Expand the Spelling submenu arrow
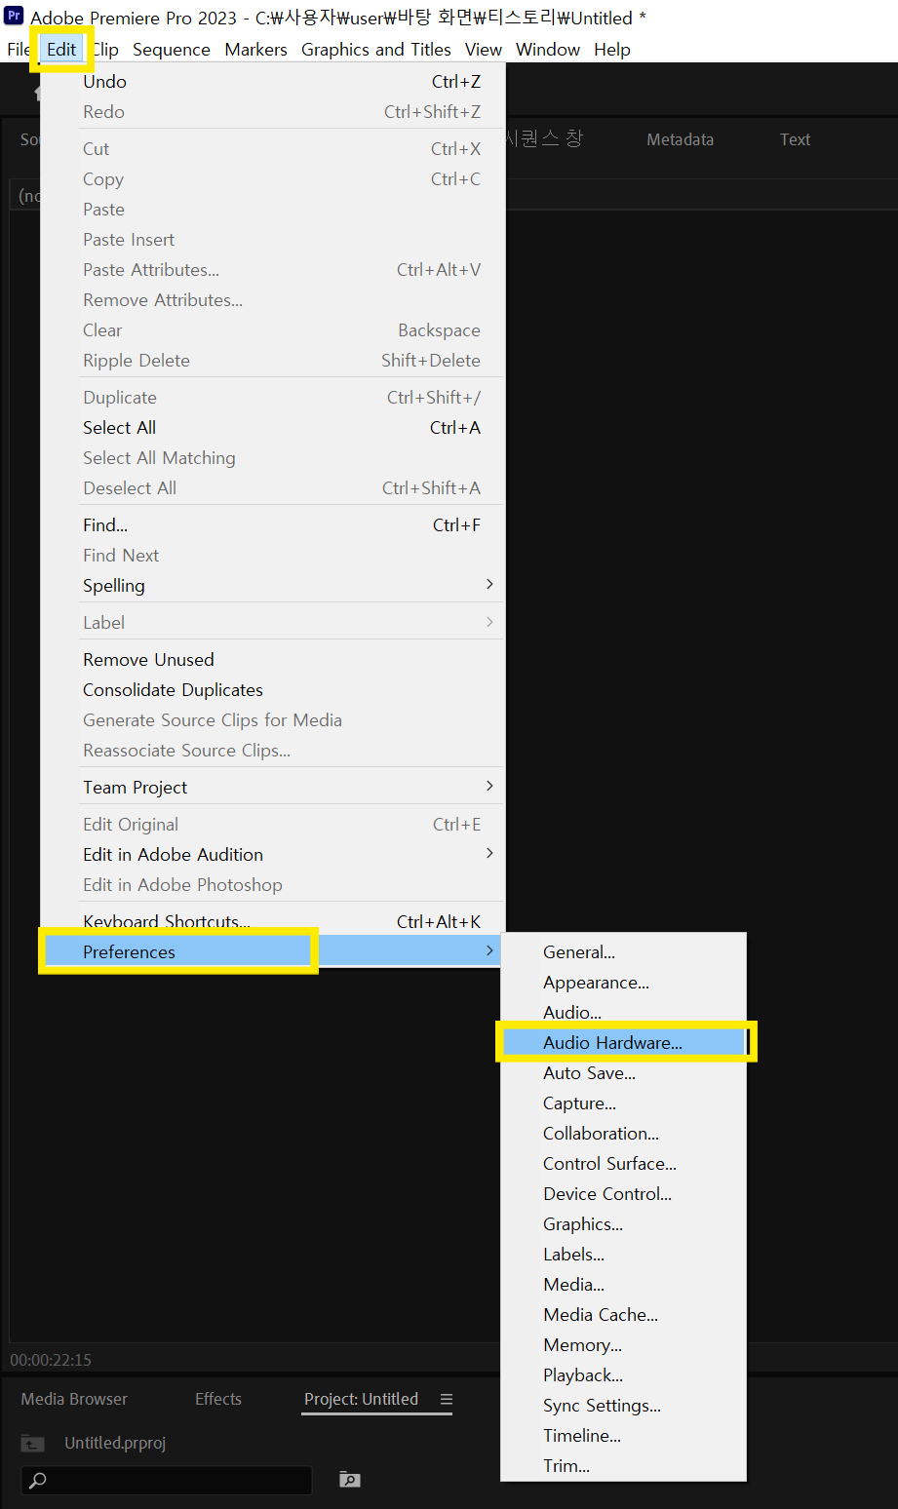Viewport: 898px width, 1509px height. (x=489, y=584)
